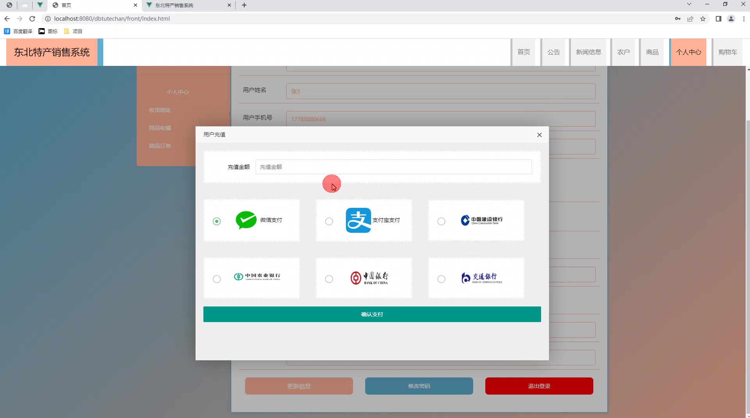Close the 东北特产销售系统 browser tab
The image size is (750, 418).
coord(229,5)
